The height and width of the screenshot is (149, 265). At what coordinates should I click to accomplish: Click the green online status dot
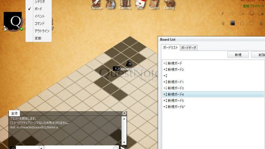click(22, 29)
